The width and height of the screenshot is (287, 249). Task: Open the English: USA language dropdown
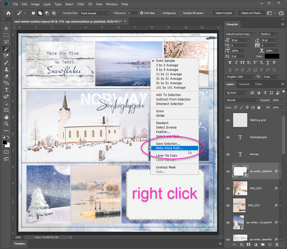point(240,77)
